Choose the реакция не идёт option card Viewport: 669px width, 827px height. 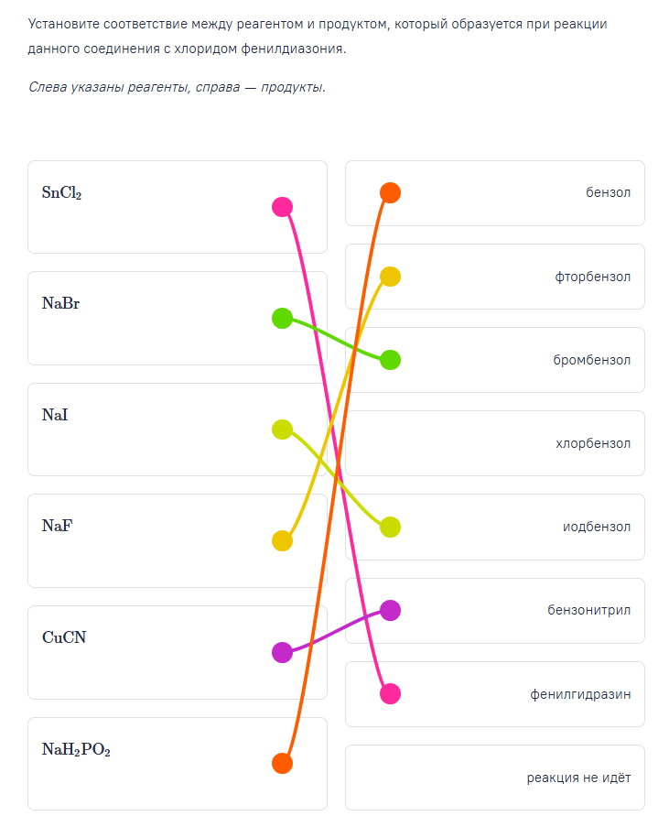pyautogui.click(x=494, y=778)
